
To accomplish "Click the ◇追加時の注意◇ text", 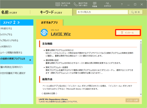I will coord(49,93).
